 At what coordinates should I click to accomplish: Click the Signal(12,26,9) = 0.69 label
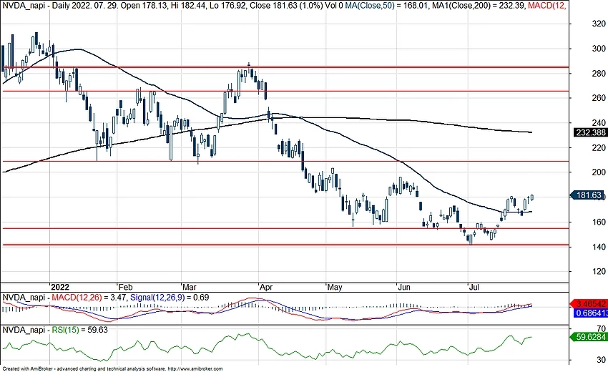click(x=170, y=298)
